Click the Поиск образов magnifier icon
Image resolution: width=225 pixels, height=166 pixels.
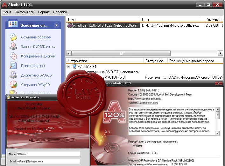coord(13,65)
